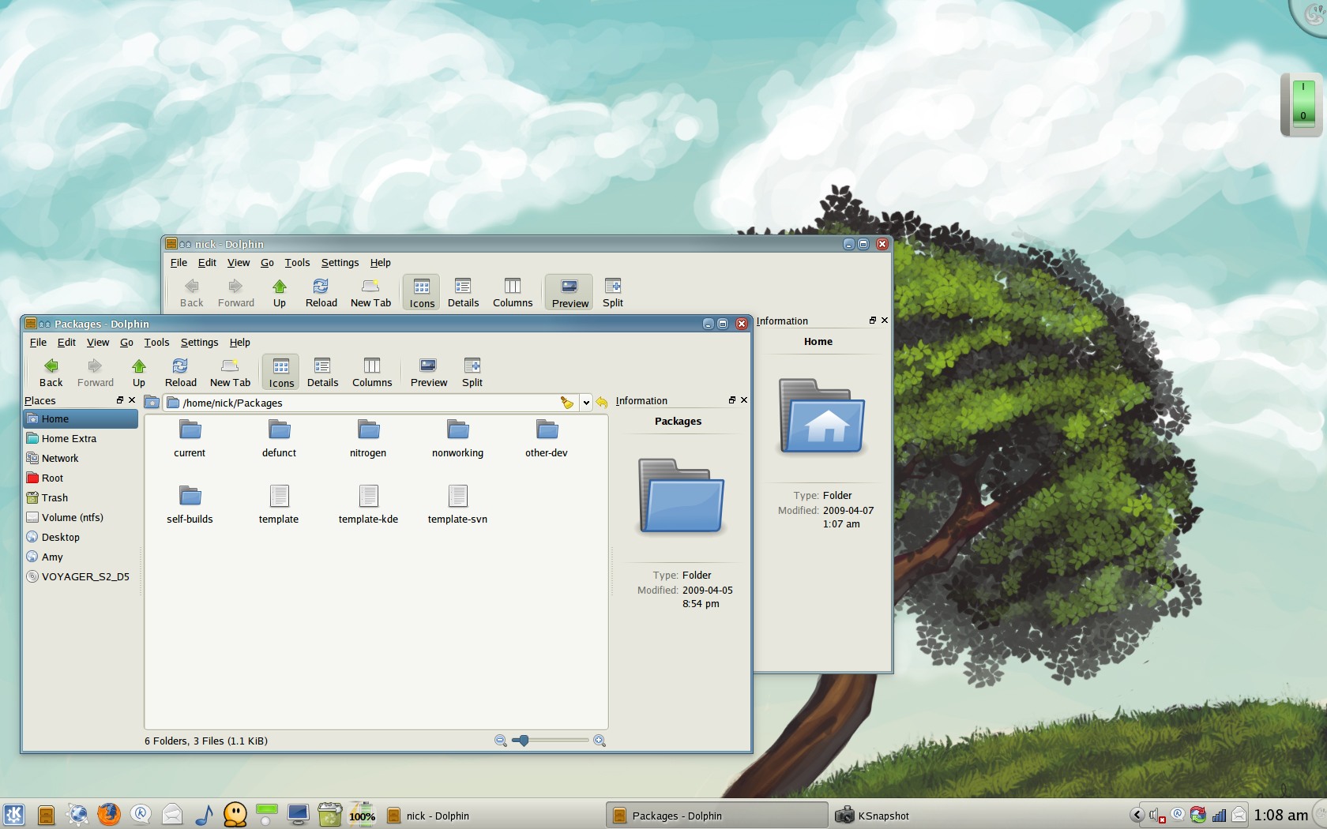Select the current folder icon
This screenshot has height=829, width=1327.
[x=190, y=430]
